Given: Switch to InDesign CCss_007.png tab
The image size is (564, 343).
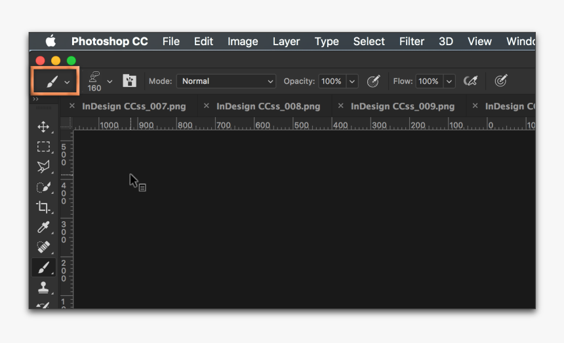Looking at the screenshot, I should click(x=134, y=106).
